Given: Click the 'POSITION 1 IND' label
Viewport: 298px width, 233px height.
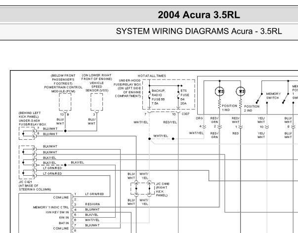Looking at the screenshot, I should [229, 108].
